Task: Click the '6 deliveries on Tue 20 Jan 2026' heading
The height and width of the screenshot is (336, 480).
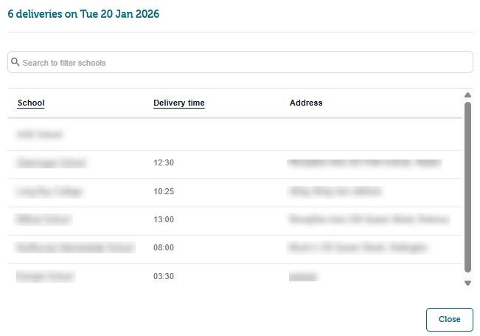Action: (83, 14)
